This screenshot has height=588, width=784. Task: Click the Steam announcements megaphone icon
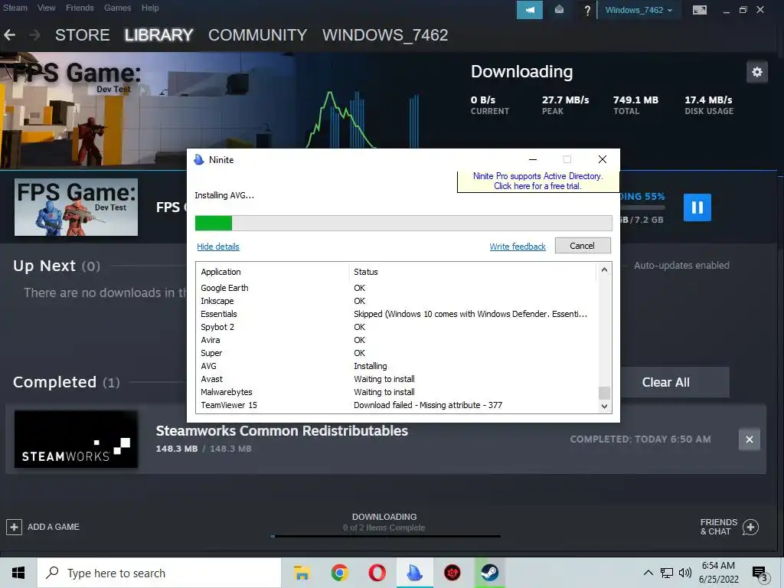point(530,10)
